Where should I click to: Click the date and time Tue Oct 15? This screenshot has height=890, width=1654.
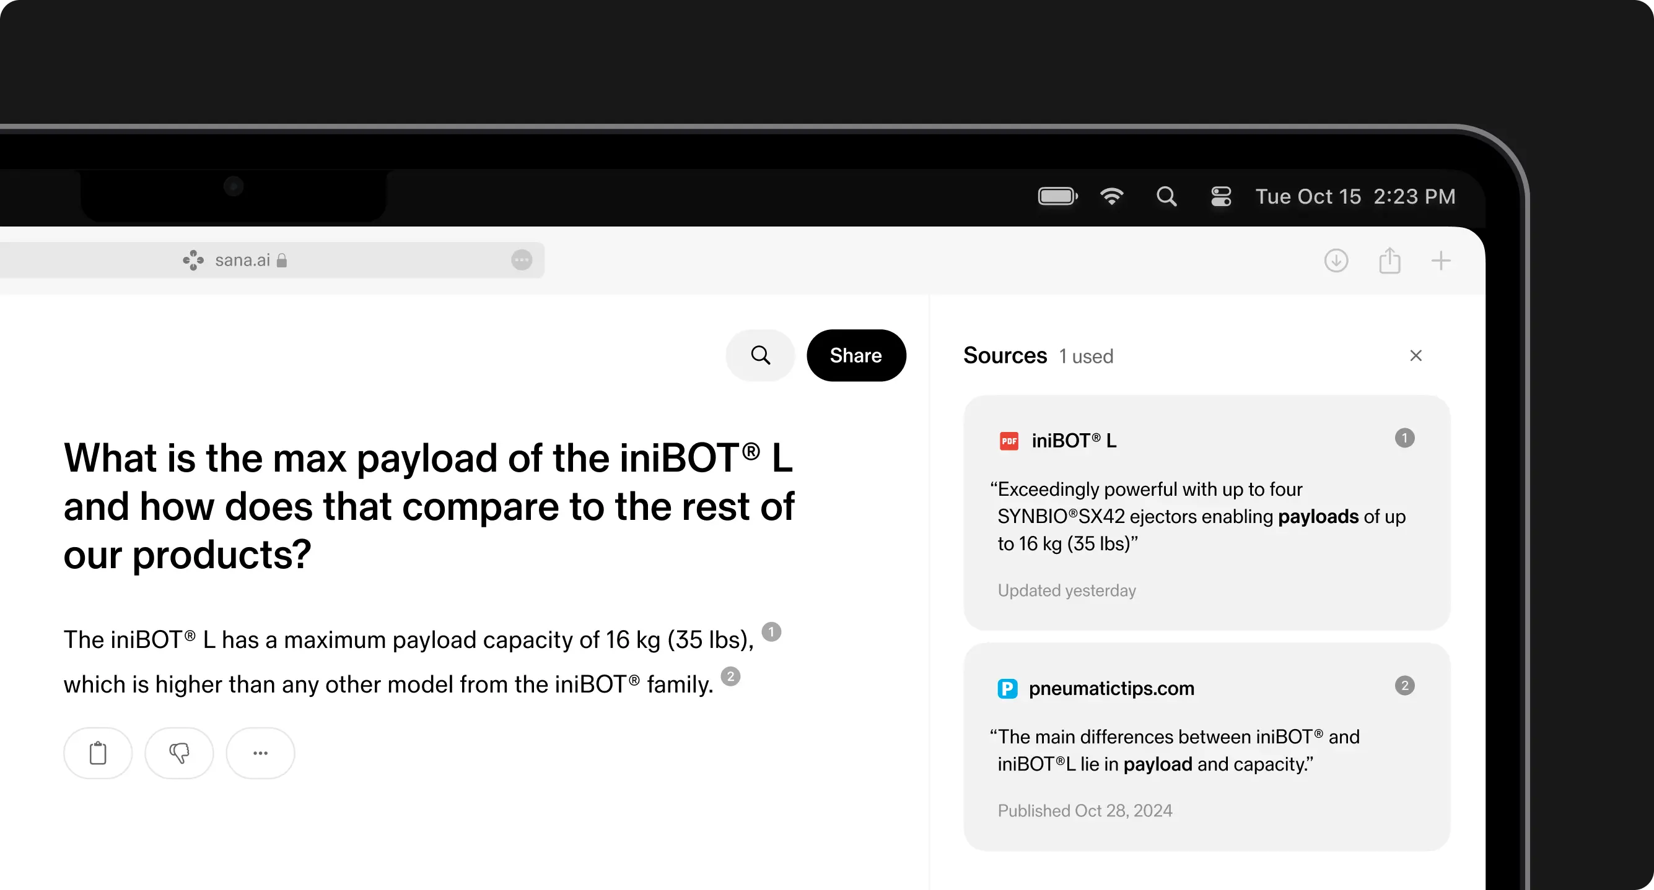[1355, 196]
